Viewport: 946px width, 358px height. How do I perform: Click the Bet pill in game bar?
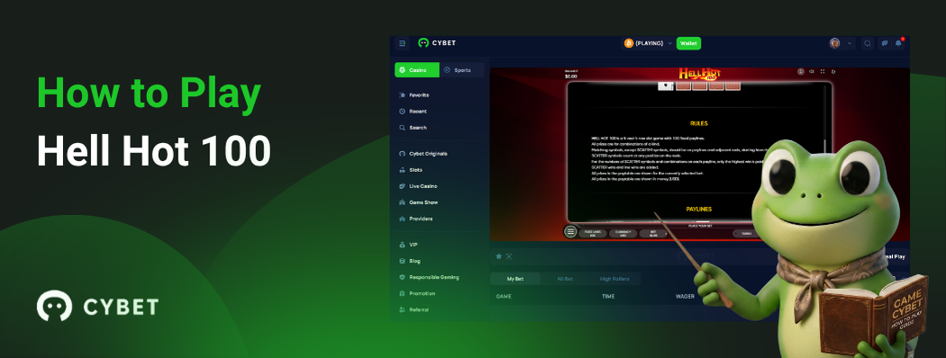tap(652, 233)
